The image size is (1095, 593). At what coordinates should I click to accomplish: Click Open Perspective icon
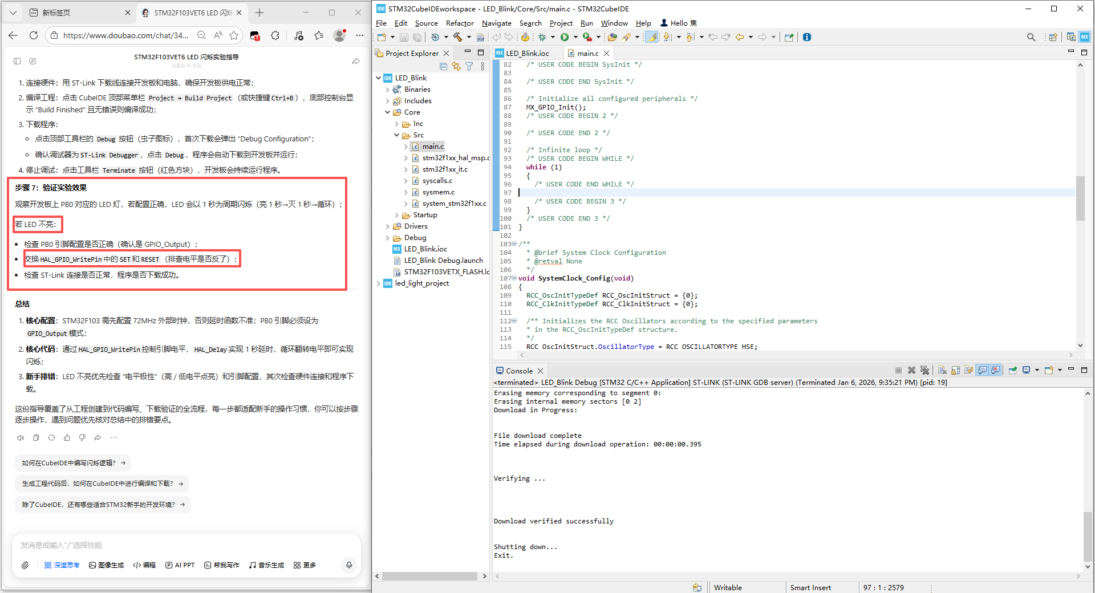(x=1053, y=37)
